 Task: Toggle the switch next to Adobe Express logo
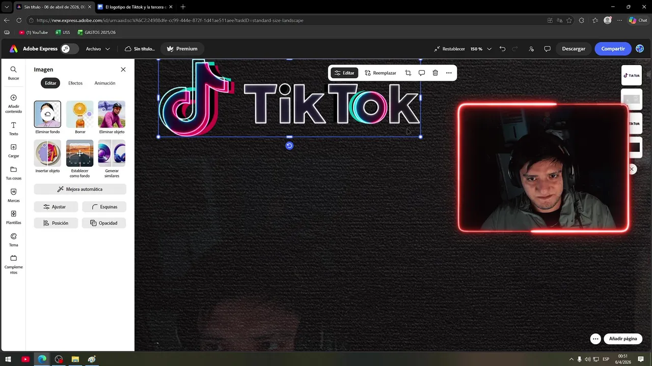tap(70, 49)
